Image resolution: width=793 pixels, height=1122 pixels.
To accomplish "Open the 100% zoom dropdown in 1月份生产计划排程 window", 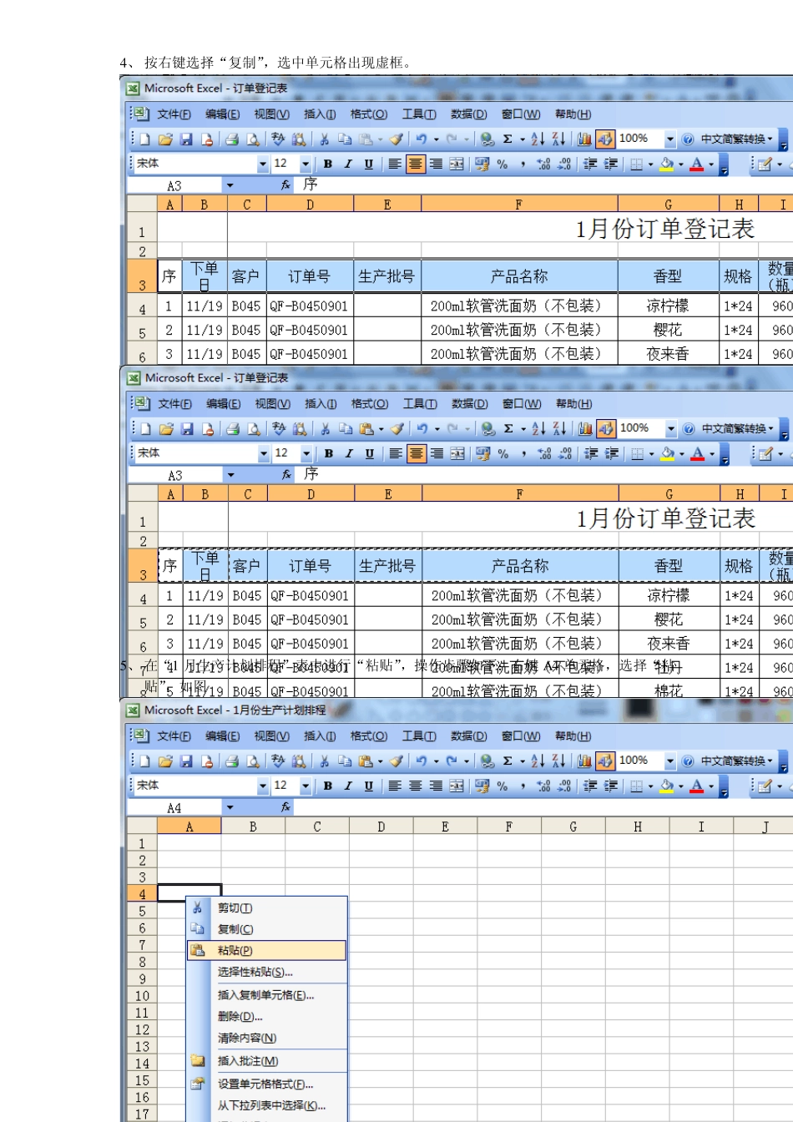I will (669, 761).
